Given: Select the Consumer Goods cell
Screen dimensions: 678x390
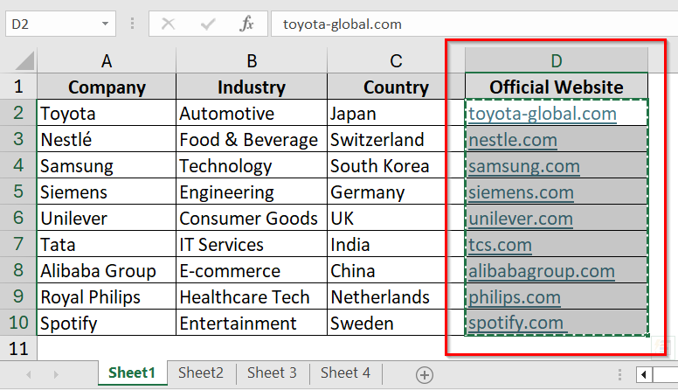Looking at the screenshot, I should pos(252,218).
